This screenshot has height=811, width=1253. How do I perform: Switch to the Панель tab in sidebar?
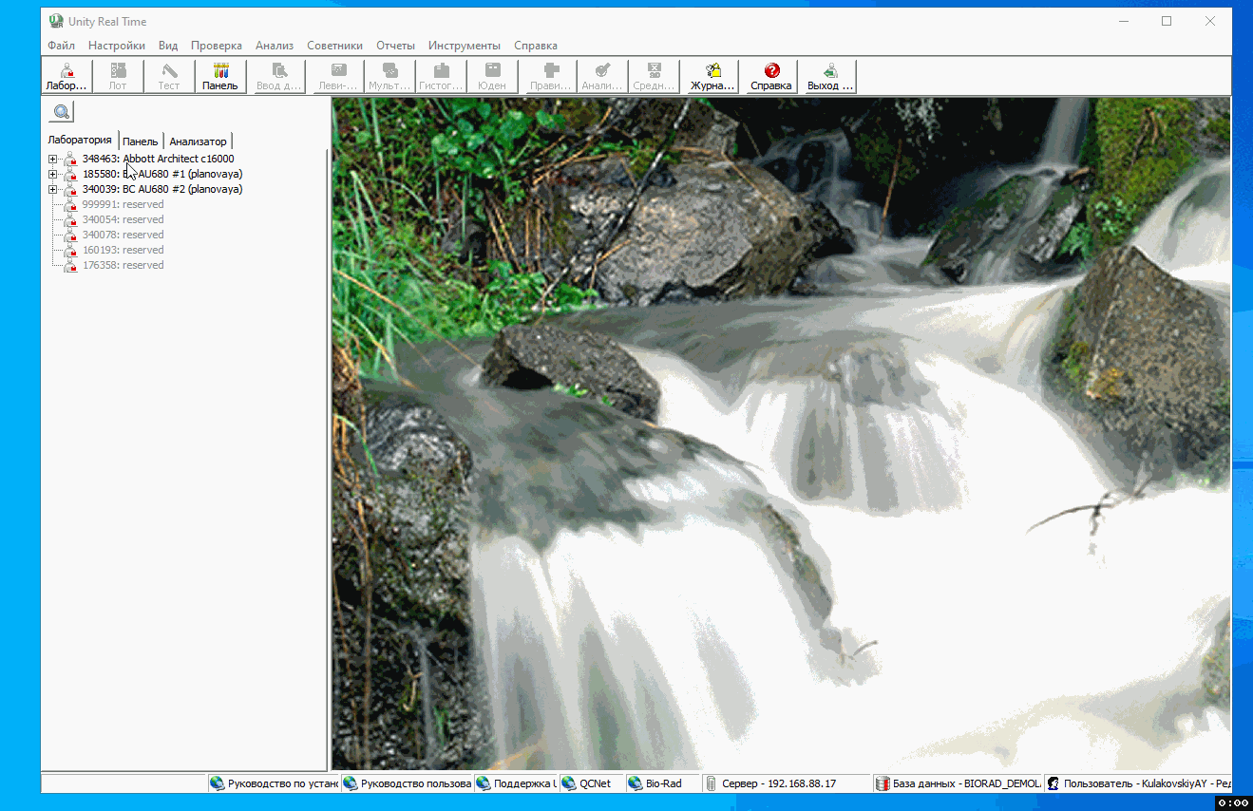[140, 141]
